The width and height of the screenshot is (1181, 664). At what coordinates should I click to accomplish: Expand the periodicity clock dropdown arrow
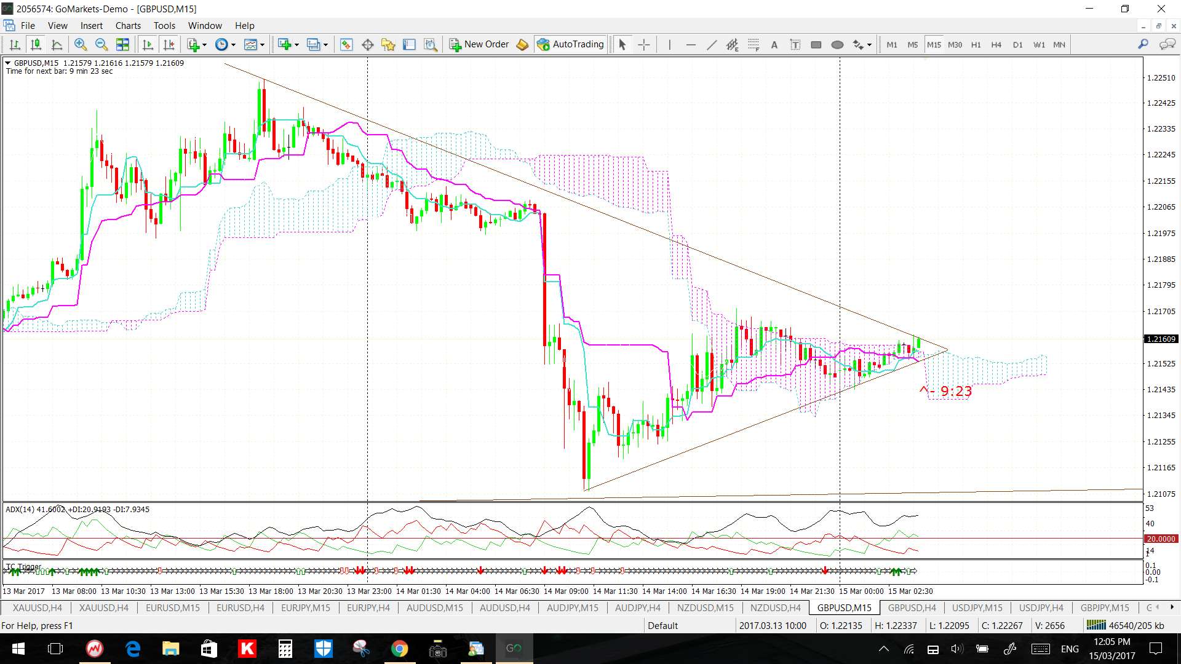pos(233,44)
